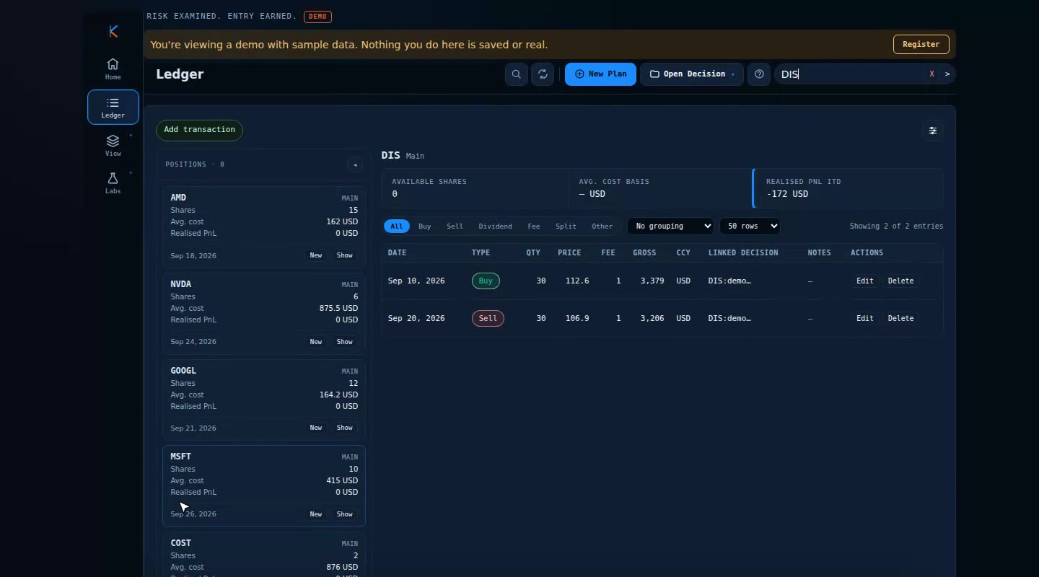
Task: Filter transactions by Other
Action: (602, 226)
